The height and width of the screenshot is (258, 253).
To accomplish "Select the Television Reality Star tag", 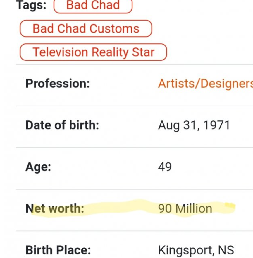I will pyautogui.click(x=93, y=52).
